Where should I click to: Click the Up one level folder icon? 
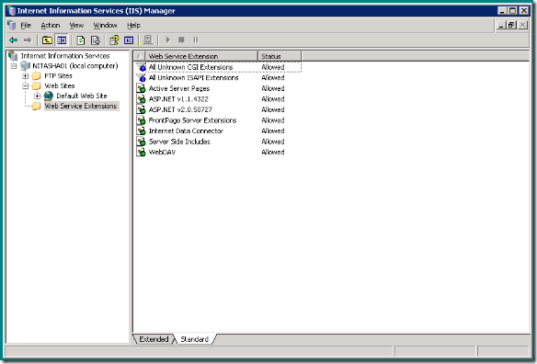click(x=47, y=40)
